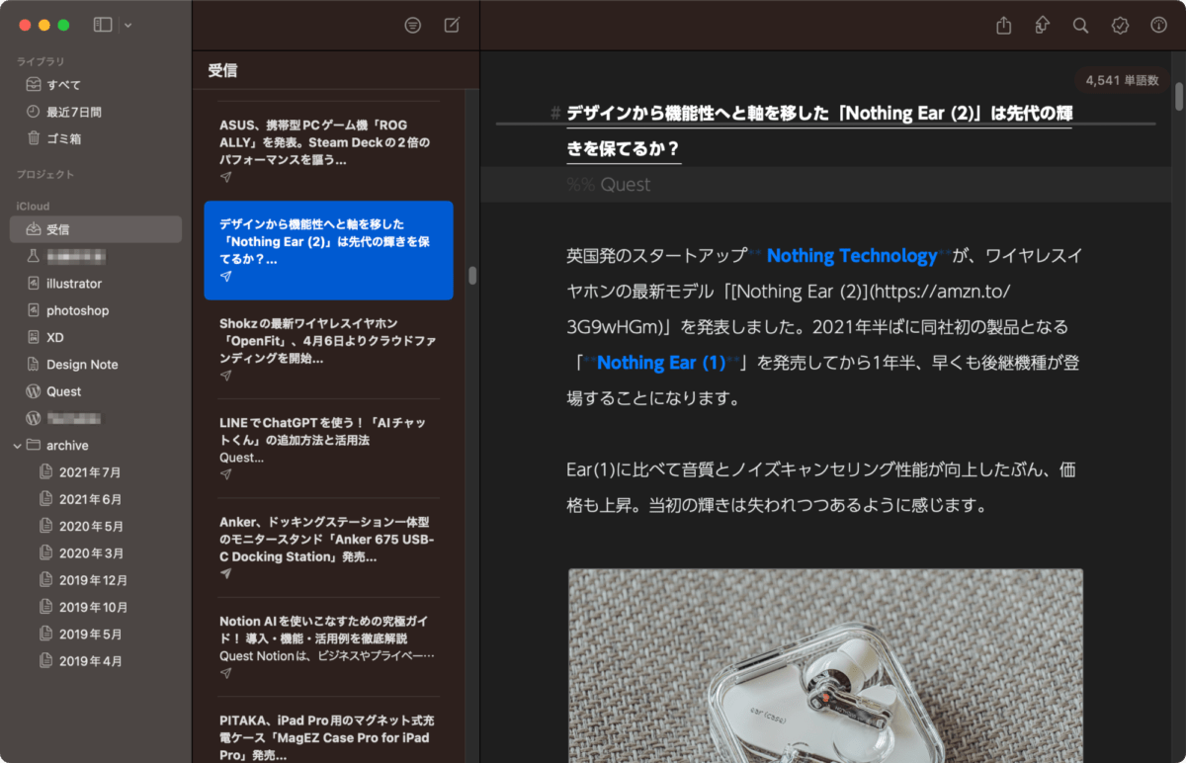Open the revision check badge icon
Screen dimensions: 1186x763
click(1120, 26)
